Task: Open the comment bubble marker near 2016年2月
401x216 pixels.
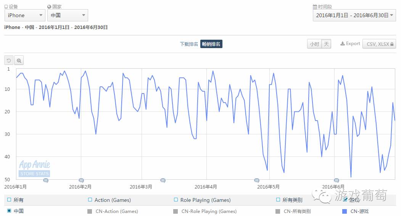Action: (x=81, y=180)
